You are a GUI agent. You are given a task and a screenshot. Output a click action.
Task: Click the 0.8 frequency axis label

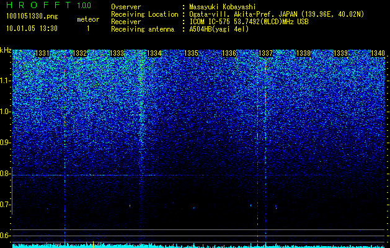[x=6, y=174]
